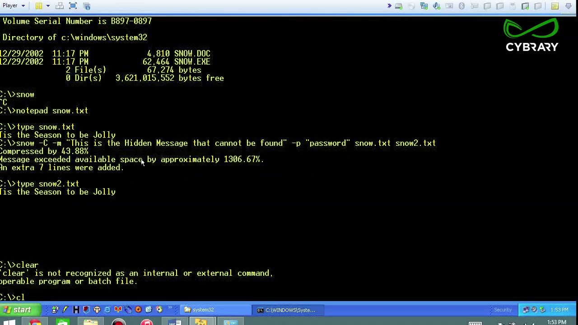Click Chrome icon on host taskbar

(x=35, y=322)
